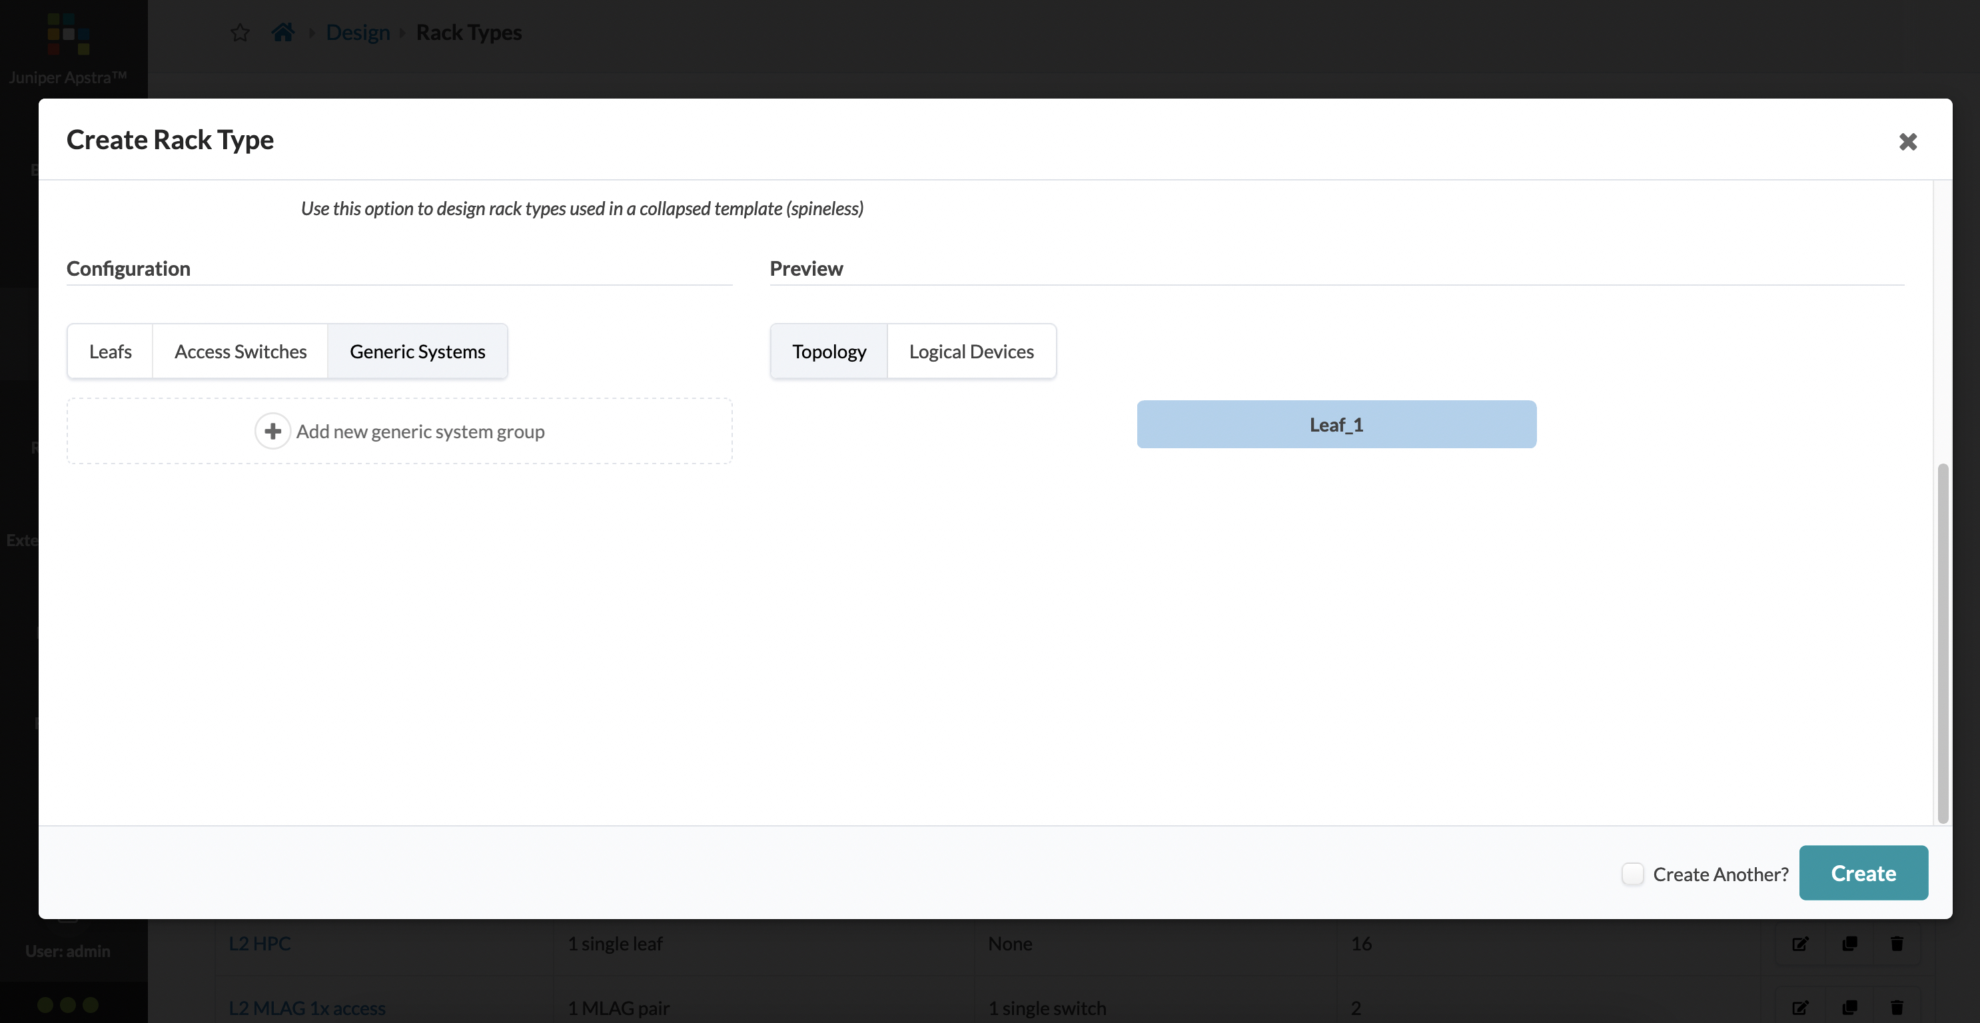Click the copy icon for L2 MLAG 1x access
Viewport: 1980px width, 1023px height.
coord(1848,1007)
